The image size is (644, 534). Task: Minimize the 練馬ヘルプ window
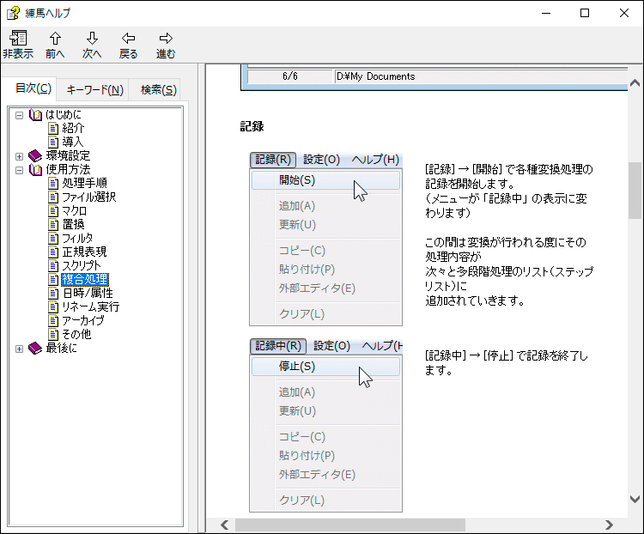click(546, 13)
